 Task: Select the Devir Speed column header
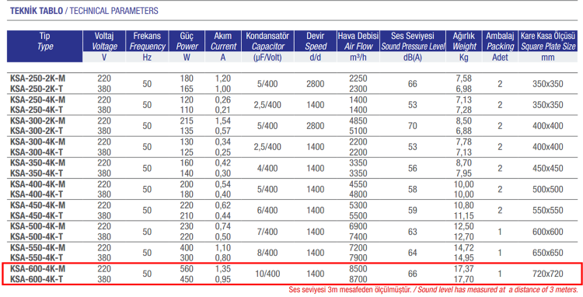[316, 41]
